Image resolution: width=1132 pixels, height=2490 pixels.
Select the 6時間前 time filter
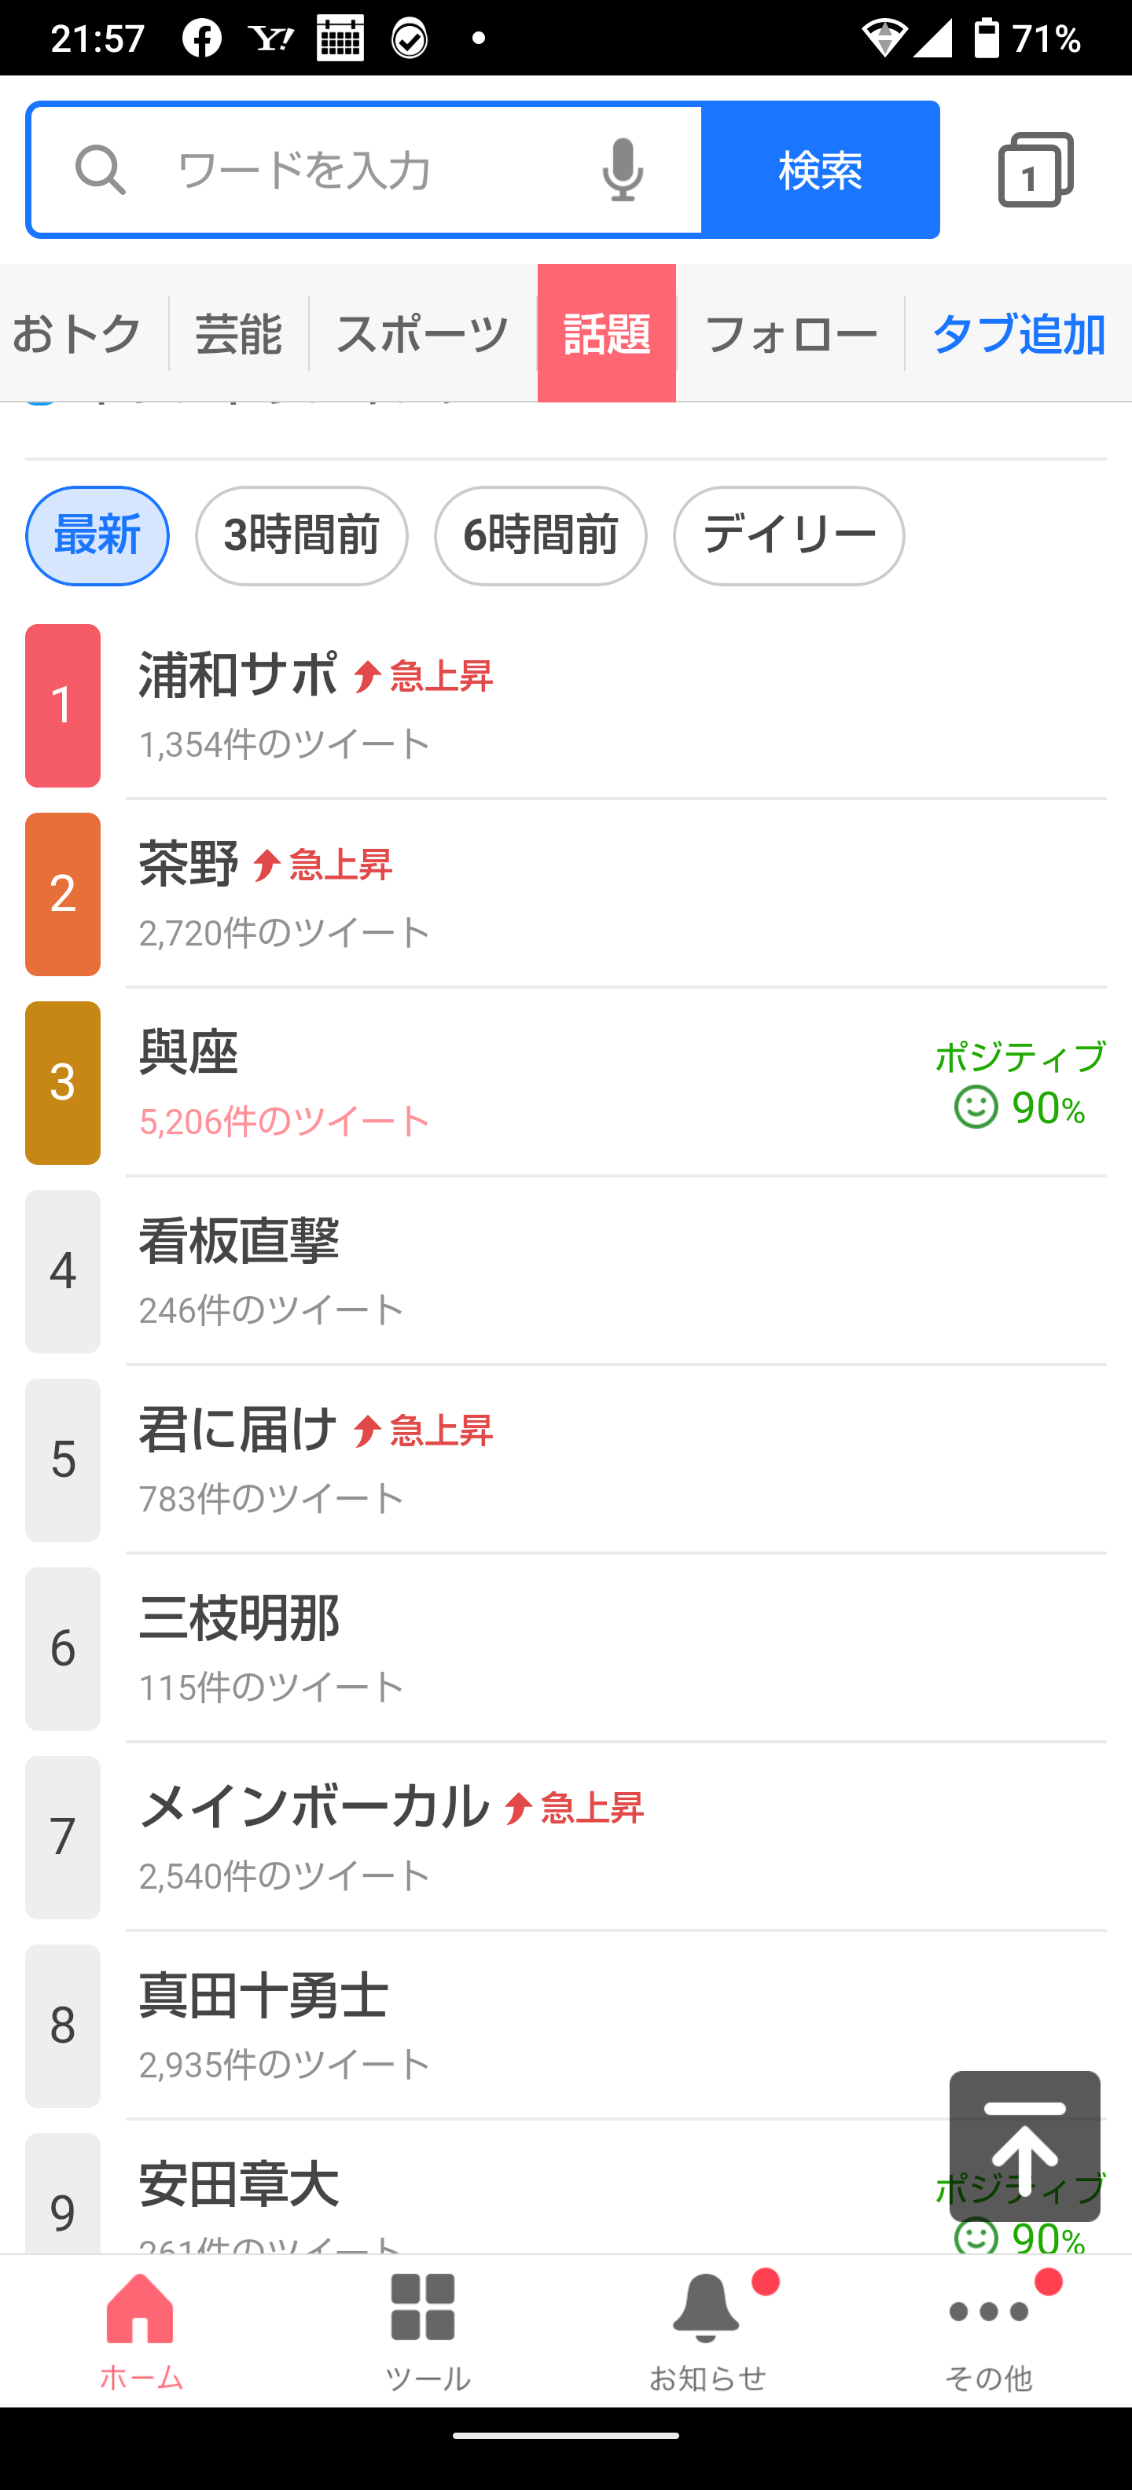(x=539, y=535)
